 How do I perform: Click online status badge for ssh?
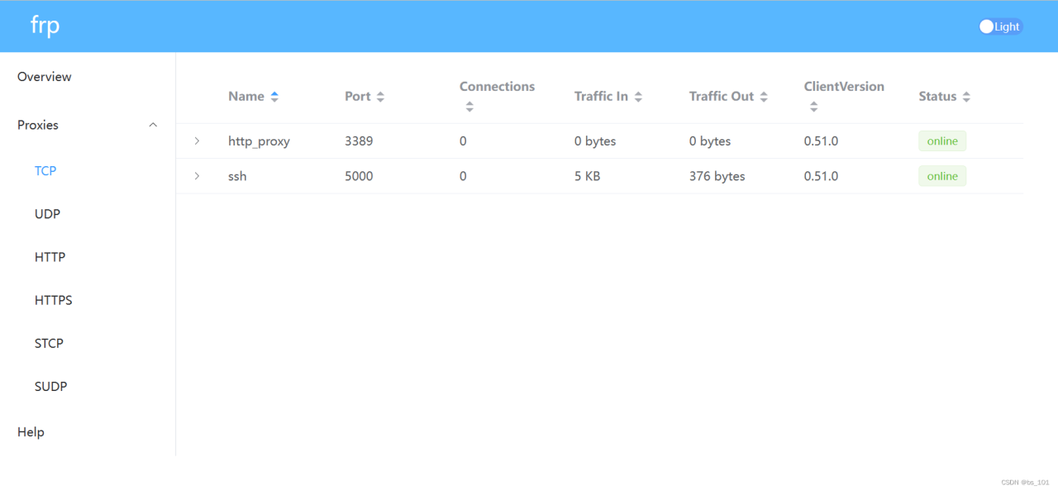pos(942,176)
